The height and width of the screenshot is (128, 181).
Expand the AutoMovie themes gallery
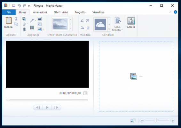[71, 29]
